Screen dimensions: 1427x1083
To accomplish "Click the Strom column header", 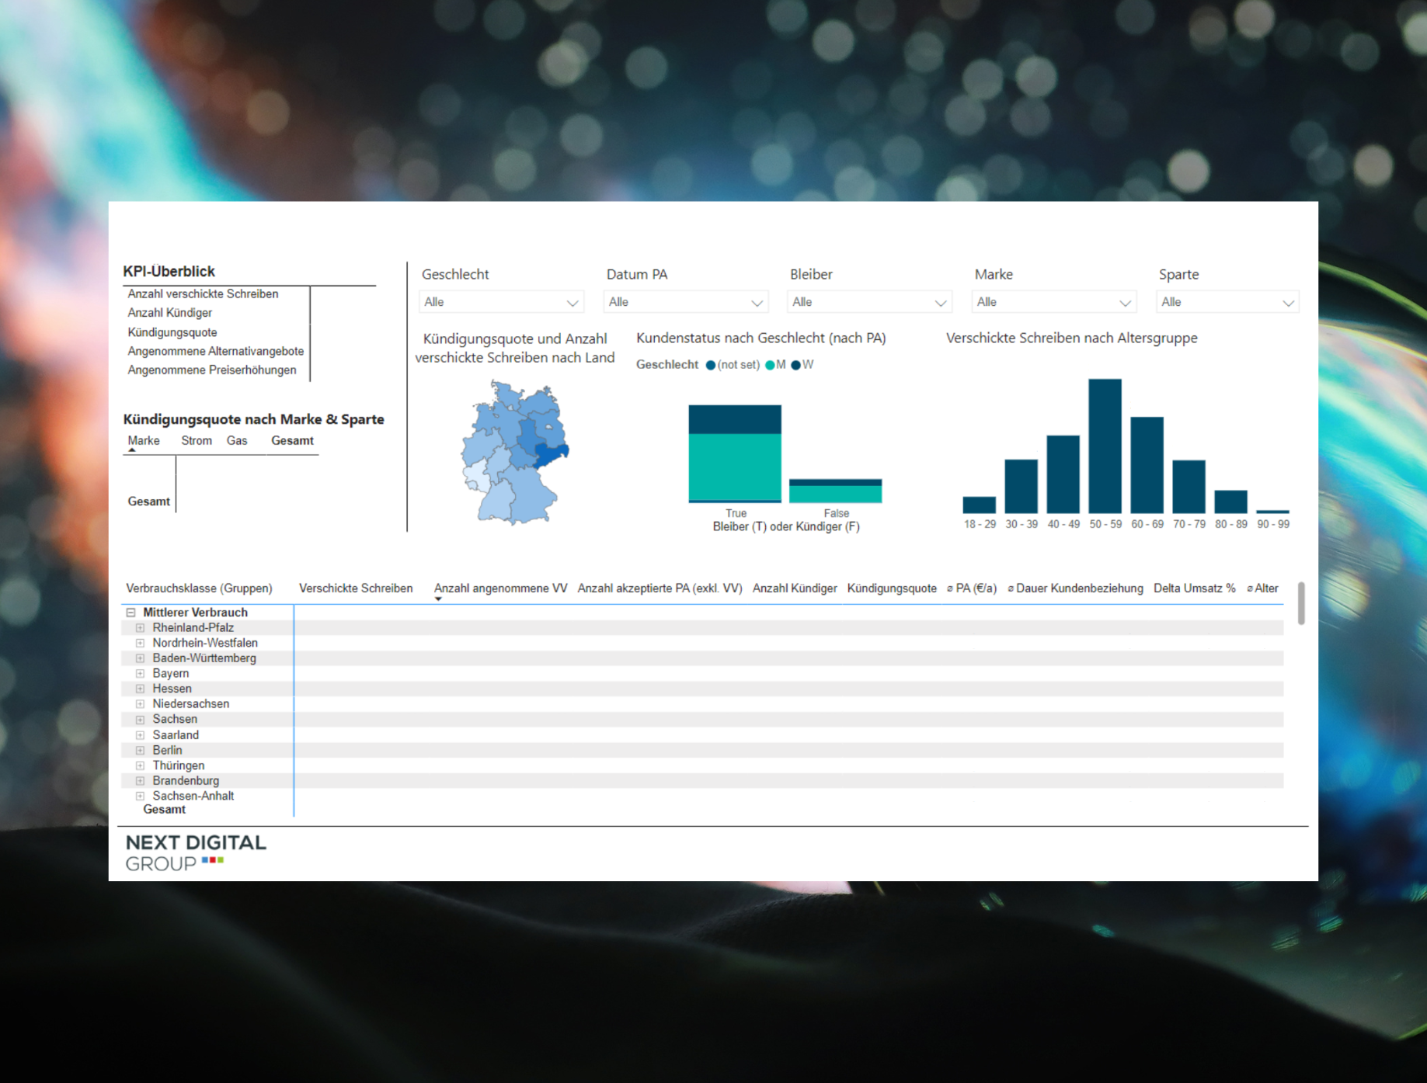I will click(197, 441).
